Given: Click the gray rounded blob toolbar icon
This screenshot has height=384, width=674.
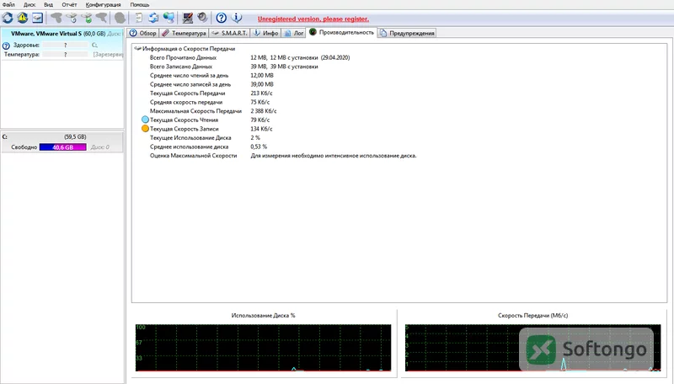Looking at the screenshot, I should click(x=120, y=18).
